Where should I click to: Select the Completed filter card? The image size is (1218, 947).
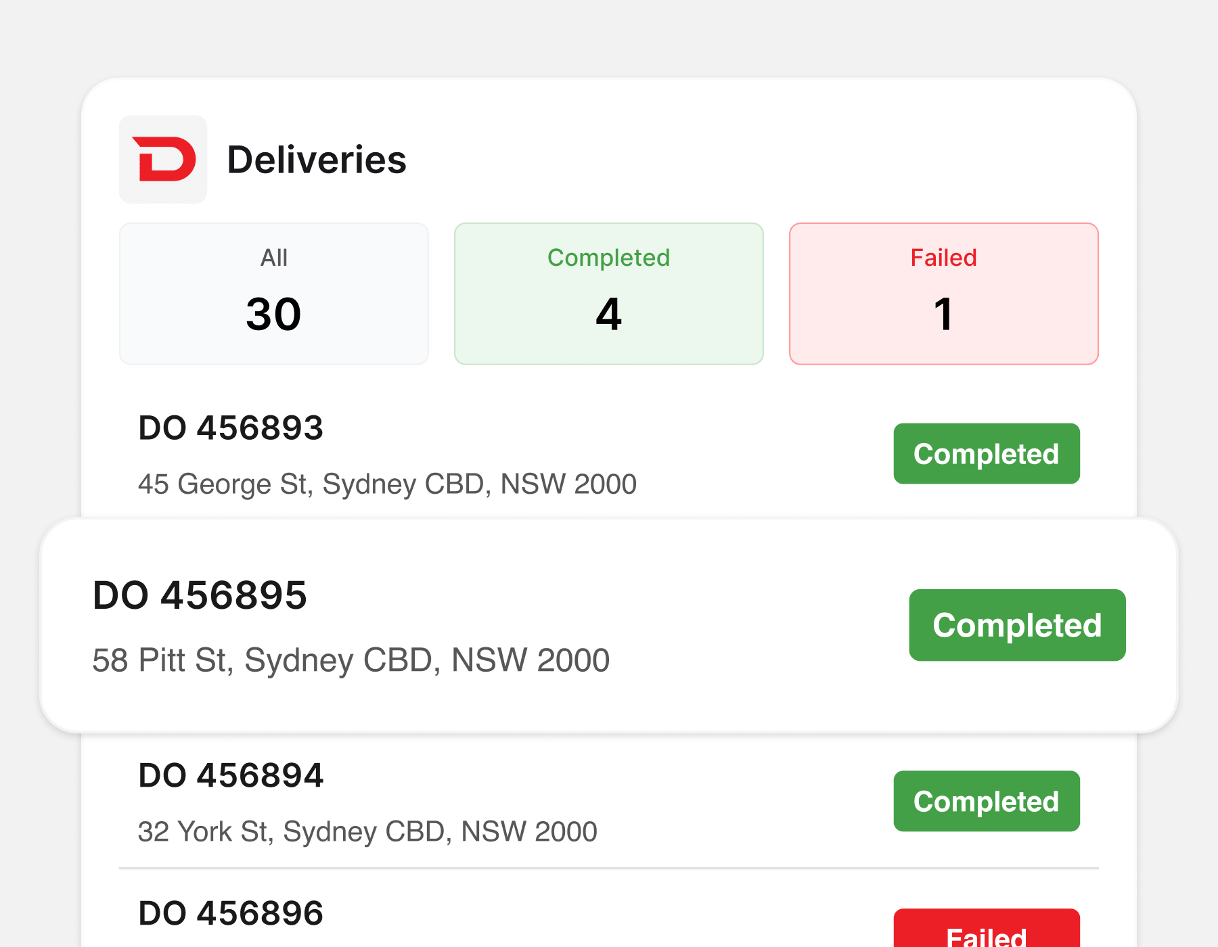609,294
